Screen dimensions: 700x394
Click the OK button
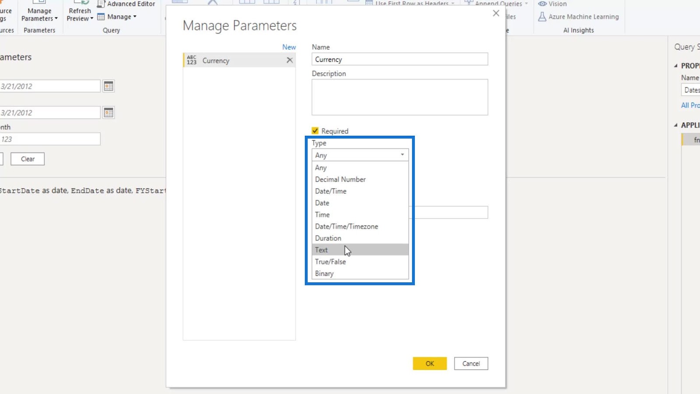430,363
